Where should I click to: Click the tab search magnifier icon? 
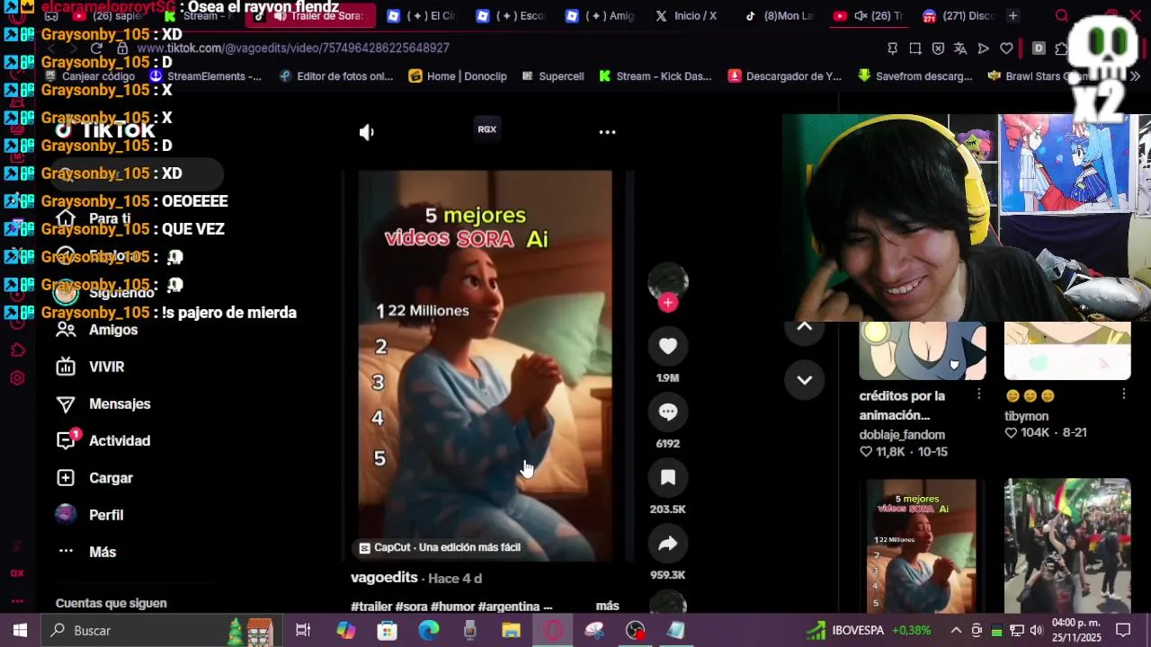[1062, 15]
